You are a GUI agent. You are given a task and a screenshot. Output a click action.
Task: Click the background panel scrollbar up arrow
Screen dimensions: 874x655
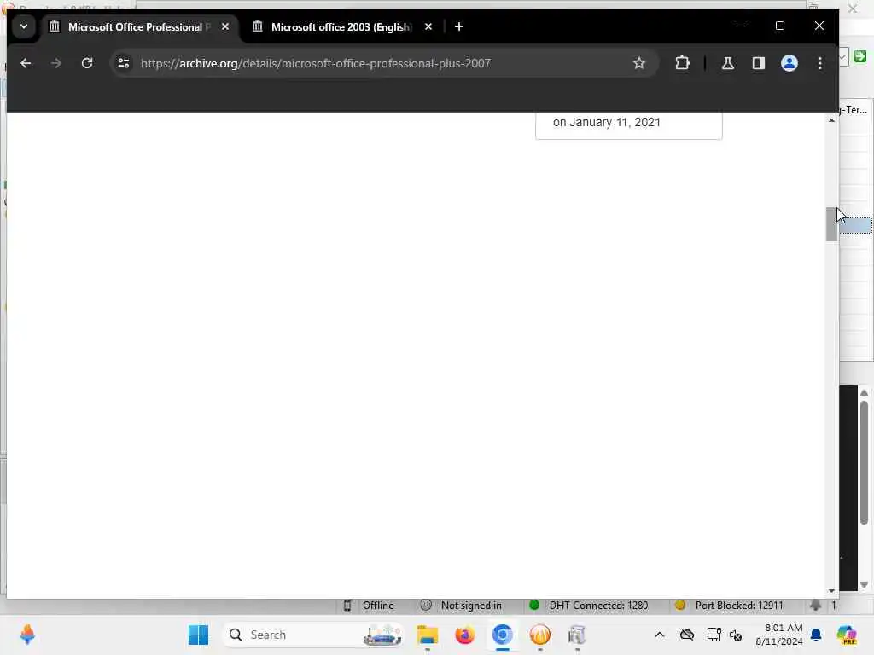864,392
